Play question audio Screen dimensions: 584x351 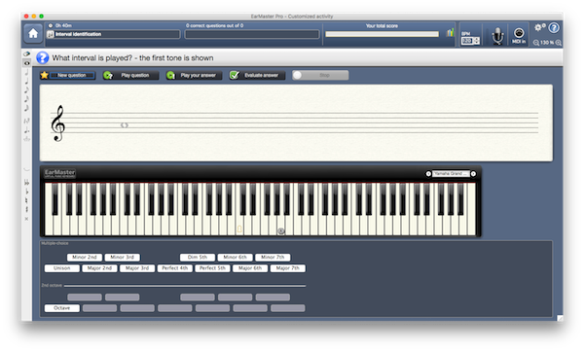click(130, 75)
